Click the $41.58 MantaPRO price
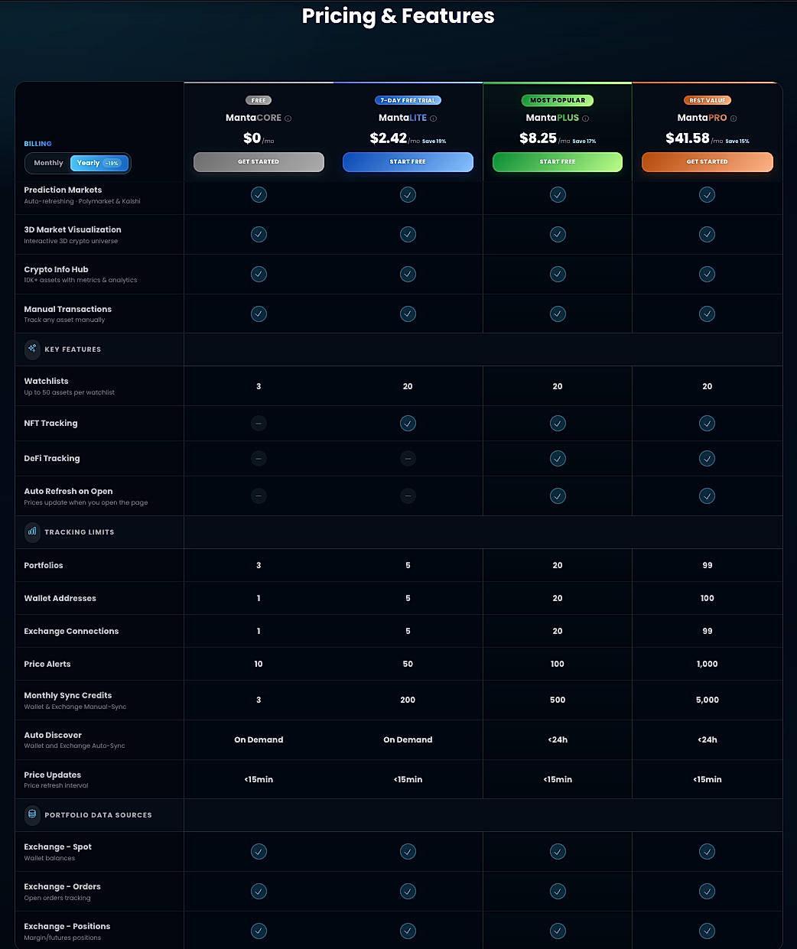This screenshot has width=797, height=949. [x=688, y=138]
